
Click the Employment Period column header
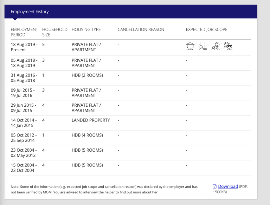pos(24,32)
